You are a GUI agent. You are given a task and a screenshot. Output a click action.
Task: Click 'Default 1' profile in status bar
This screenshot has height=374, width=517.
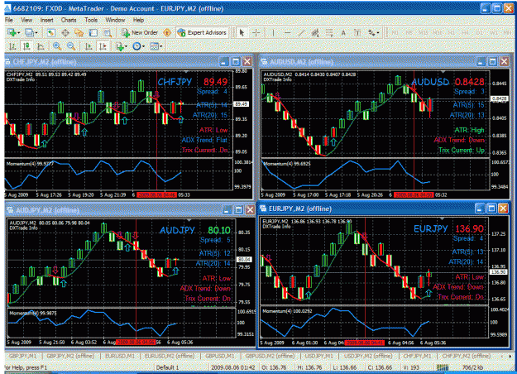pos(167,367)
